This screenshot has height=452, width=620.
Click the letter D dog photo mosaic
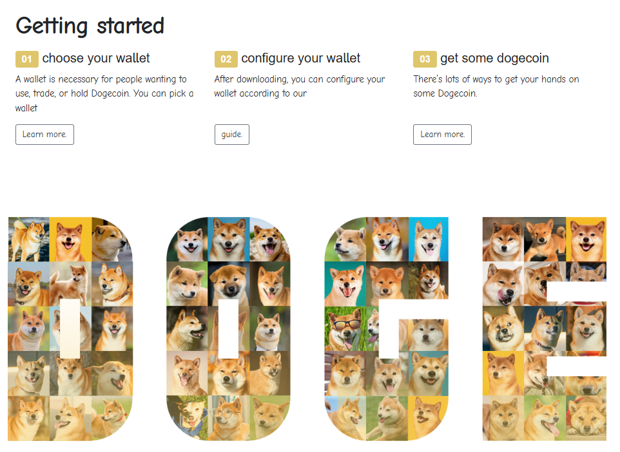coord(70,328)
